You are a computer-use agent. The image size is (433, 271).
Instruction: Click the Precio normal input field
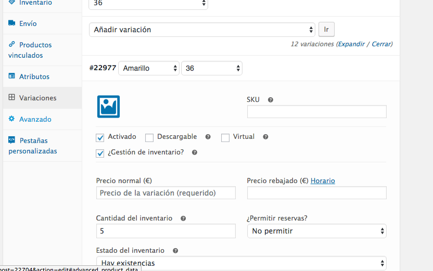tap(165, 192)
